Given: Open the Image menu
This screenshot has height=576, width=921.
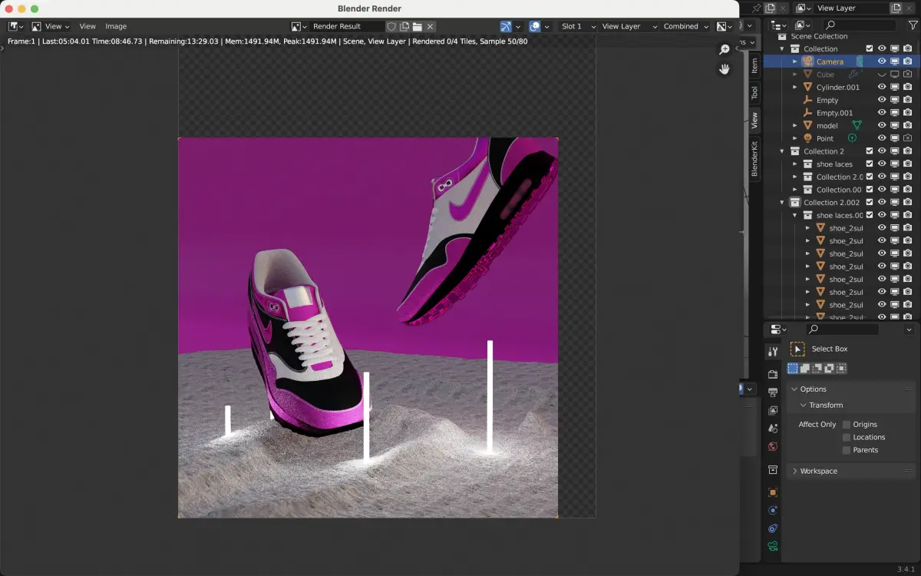Looking at the screenshot, I should [116, 26].
